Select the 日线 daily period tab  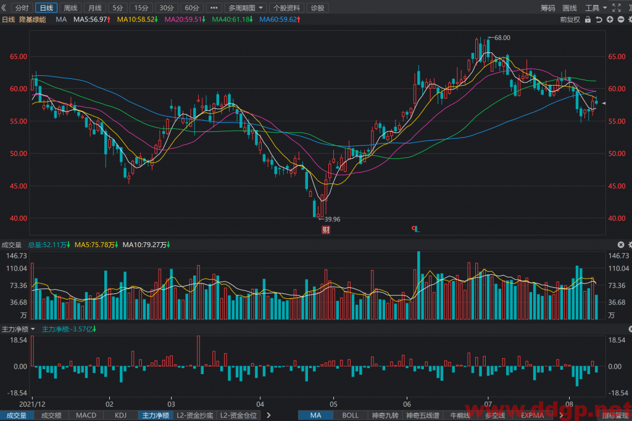click(x=46, y=7)
